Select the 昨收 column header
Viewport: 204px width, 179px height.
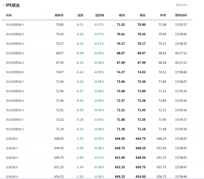coord(163,15)
